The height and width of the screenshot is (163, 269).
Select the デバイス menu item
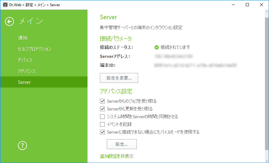coord(25,60)
